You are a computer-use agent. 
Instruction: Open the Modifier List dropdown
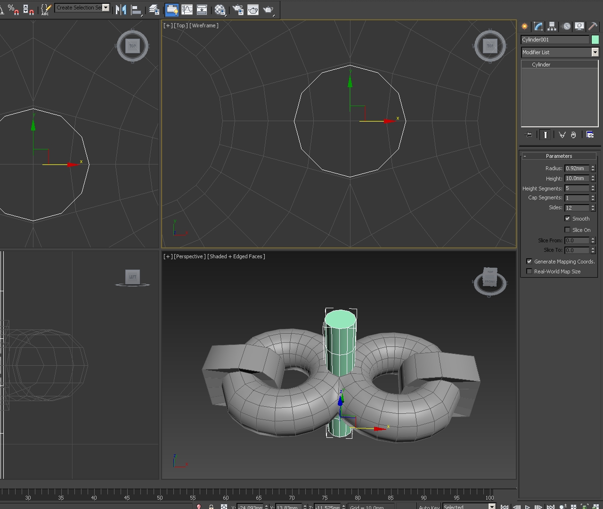click(595, 52)
